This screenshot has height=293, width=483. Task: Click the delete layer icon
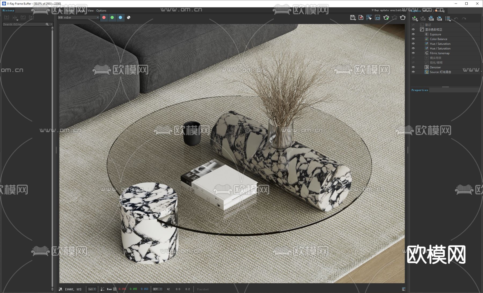(423, 19)
